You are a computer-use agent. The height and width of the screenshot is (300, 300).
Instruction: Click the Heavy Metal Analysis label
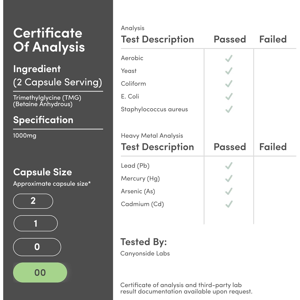[x=152, y=136]
